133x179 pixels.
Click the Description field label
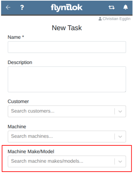tap(20, 62)
